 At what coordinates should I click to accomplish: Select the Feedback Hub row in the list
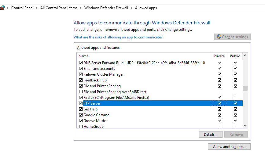coord(95,80)
